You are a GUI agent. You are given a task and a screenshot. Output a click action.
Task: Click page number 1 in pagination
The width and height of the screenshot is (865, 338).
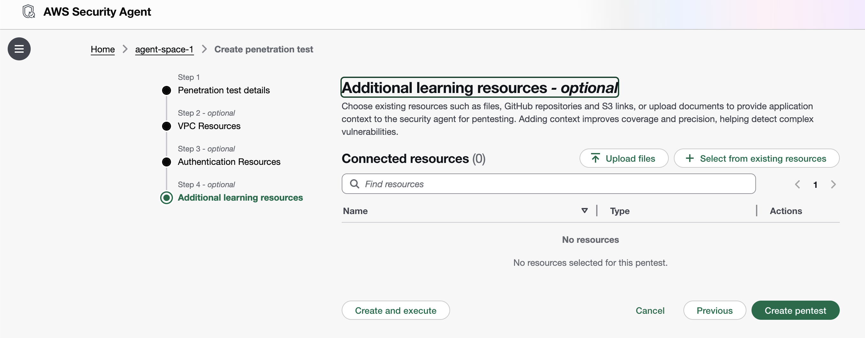click(815, 185)
